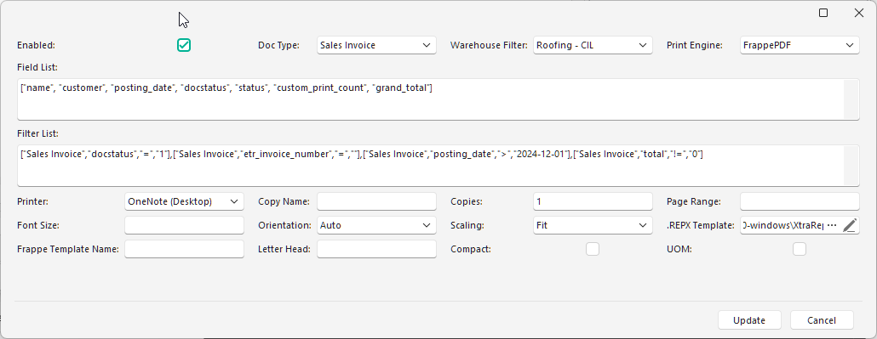The width and height of the screenshot is (877, 339).
Task: Uncheck the Enabled checkbox
Action: 184,45
